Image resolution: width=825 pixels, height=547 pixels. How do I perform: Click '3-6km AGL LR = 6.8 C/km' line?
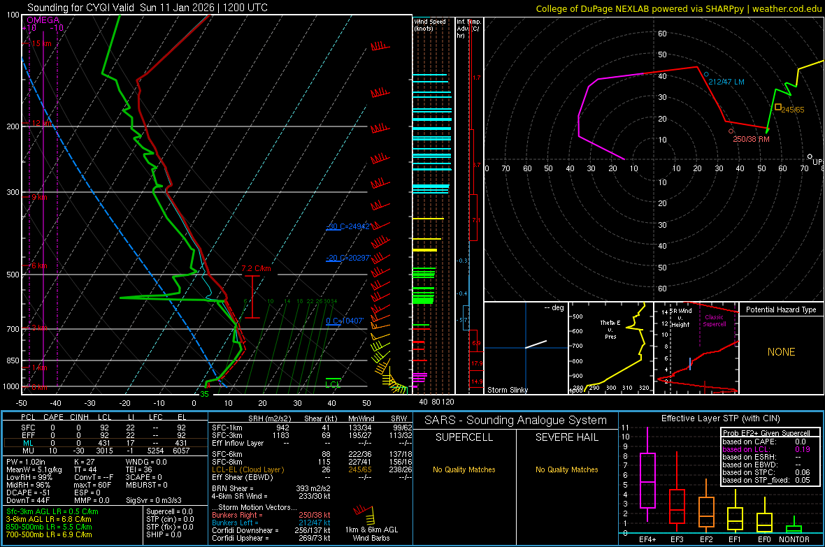pyautogui.click(x=48, y=519)
